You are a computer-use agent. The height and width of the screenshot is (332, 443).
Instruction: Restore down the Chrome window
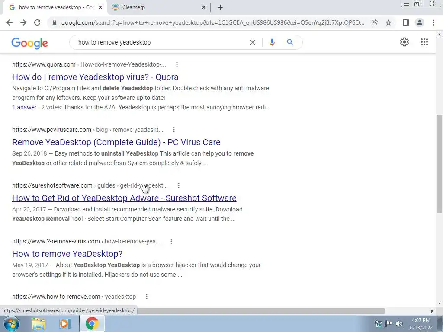pyautogui.click(x=417, y=4)
